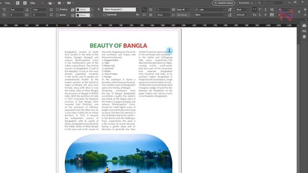
Task: Open the [Basic Paragraph] style dropdown
Action: [138, 10]
